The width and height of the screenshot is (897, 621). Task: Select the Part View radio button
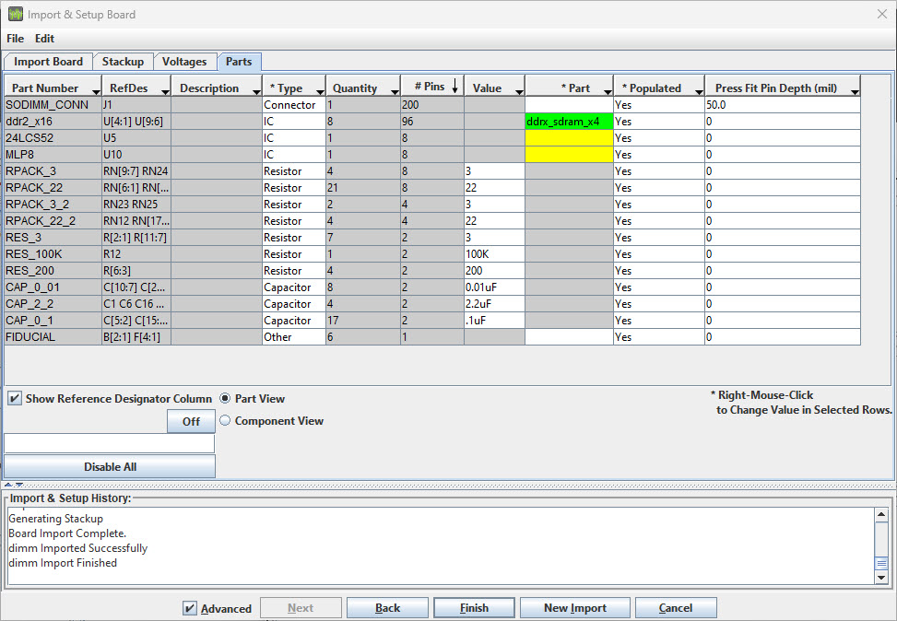point(224,399)
